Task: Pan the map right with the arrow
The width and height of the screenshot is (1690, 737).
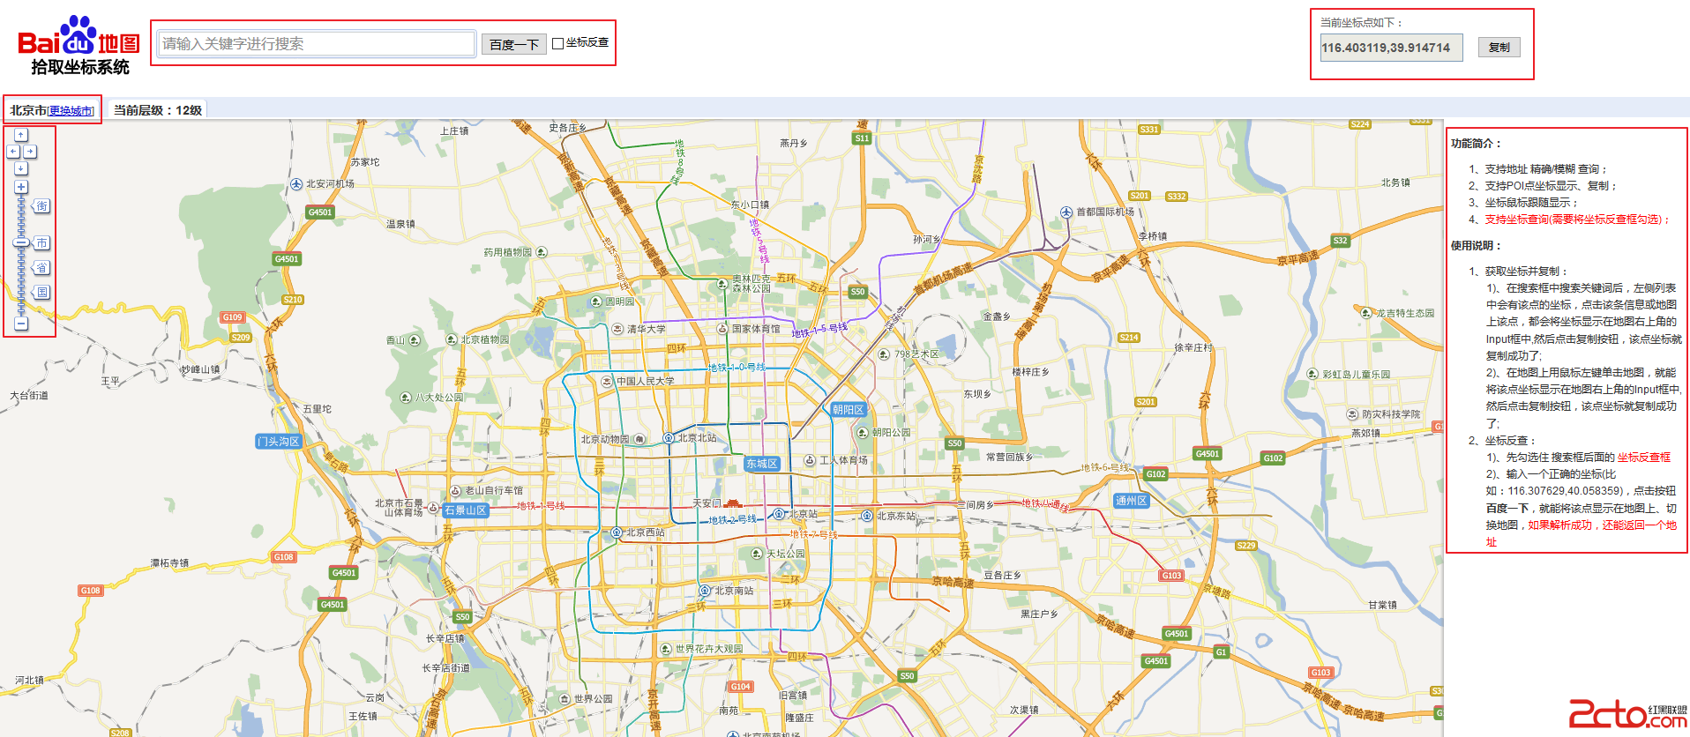Action: [29, 152]
